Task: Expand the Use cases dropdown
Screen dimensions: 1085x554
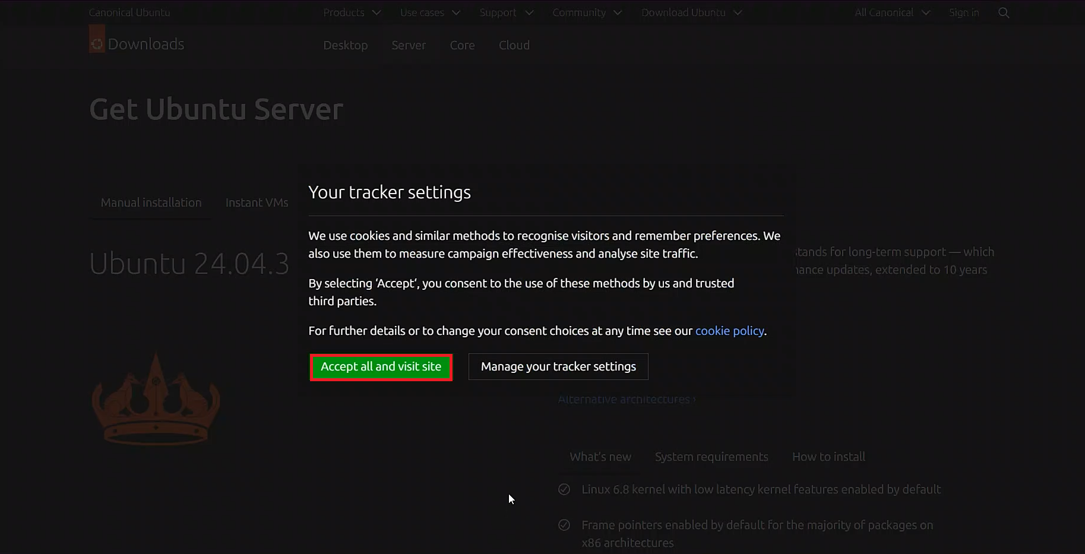Action: (x=430, y=12)
